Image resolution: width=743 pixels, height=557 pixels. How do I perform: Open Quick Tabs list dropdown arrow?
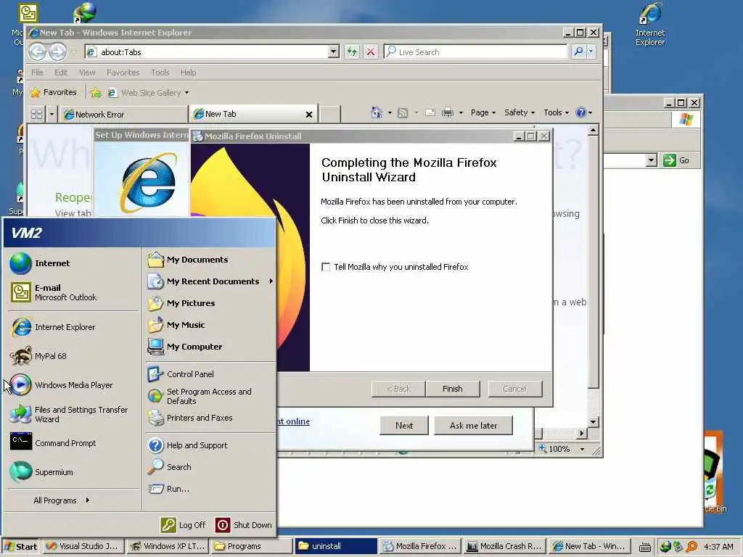click(52, 114)
